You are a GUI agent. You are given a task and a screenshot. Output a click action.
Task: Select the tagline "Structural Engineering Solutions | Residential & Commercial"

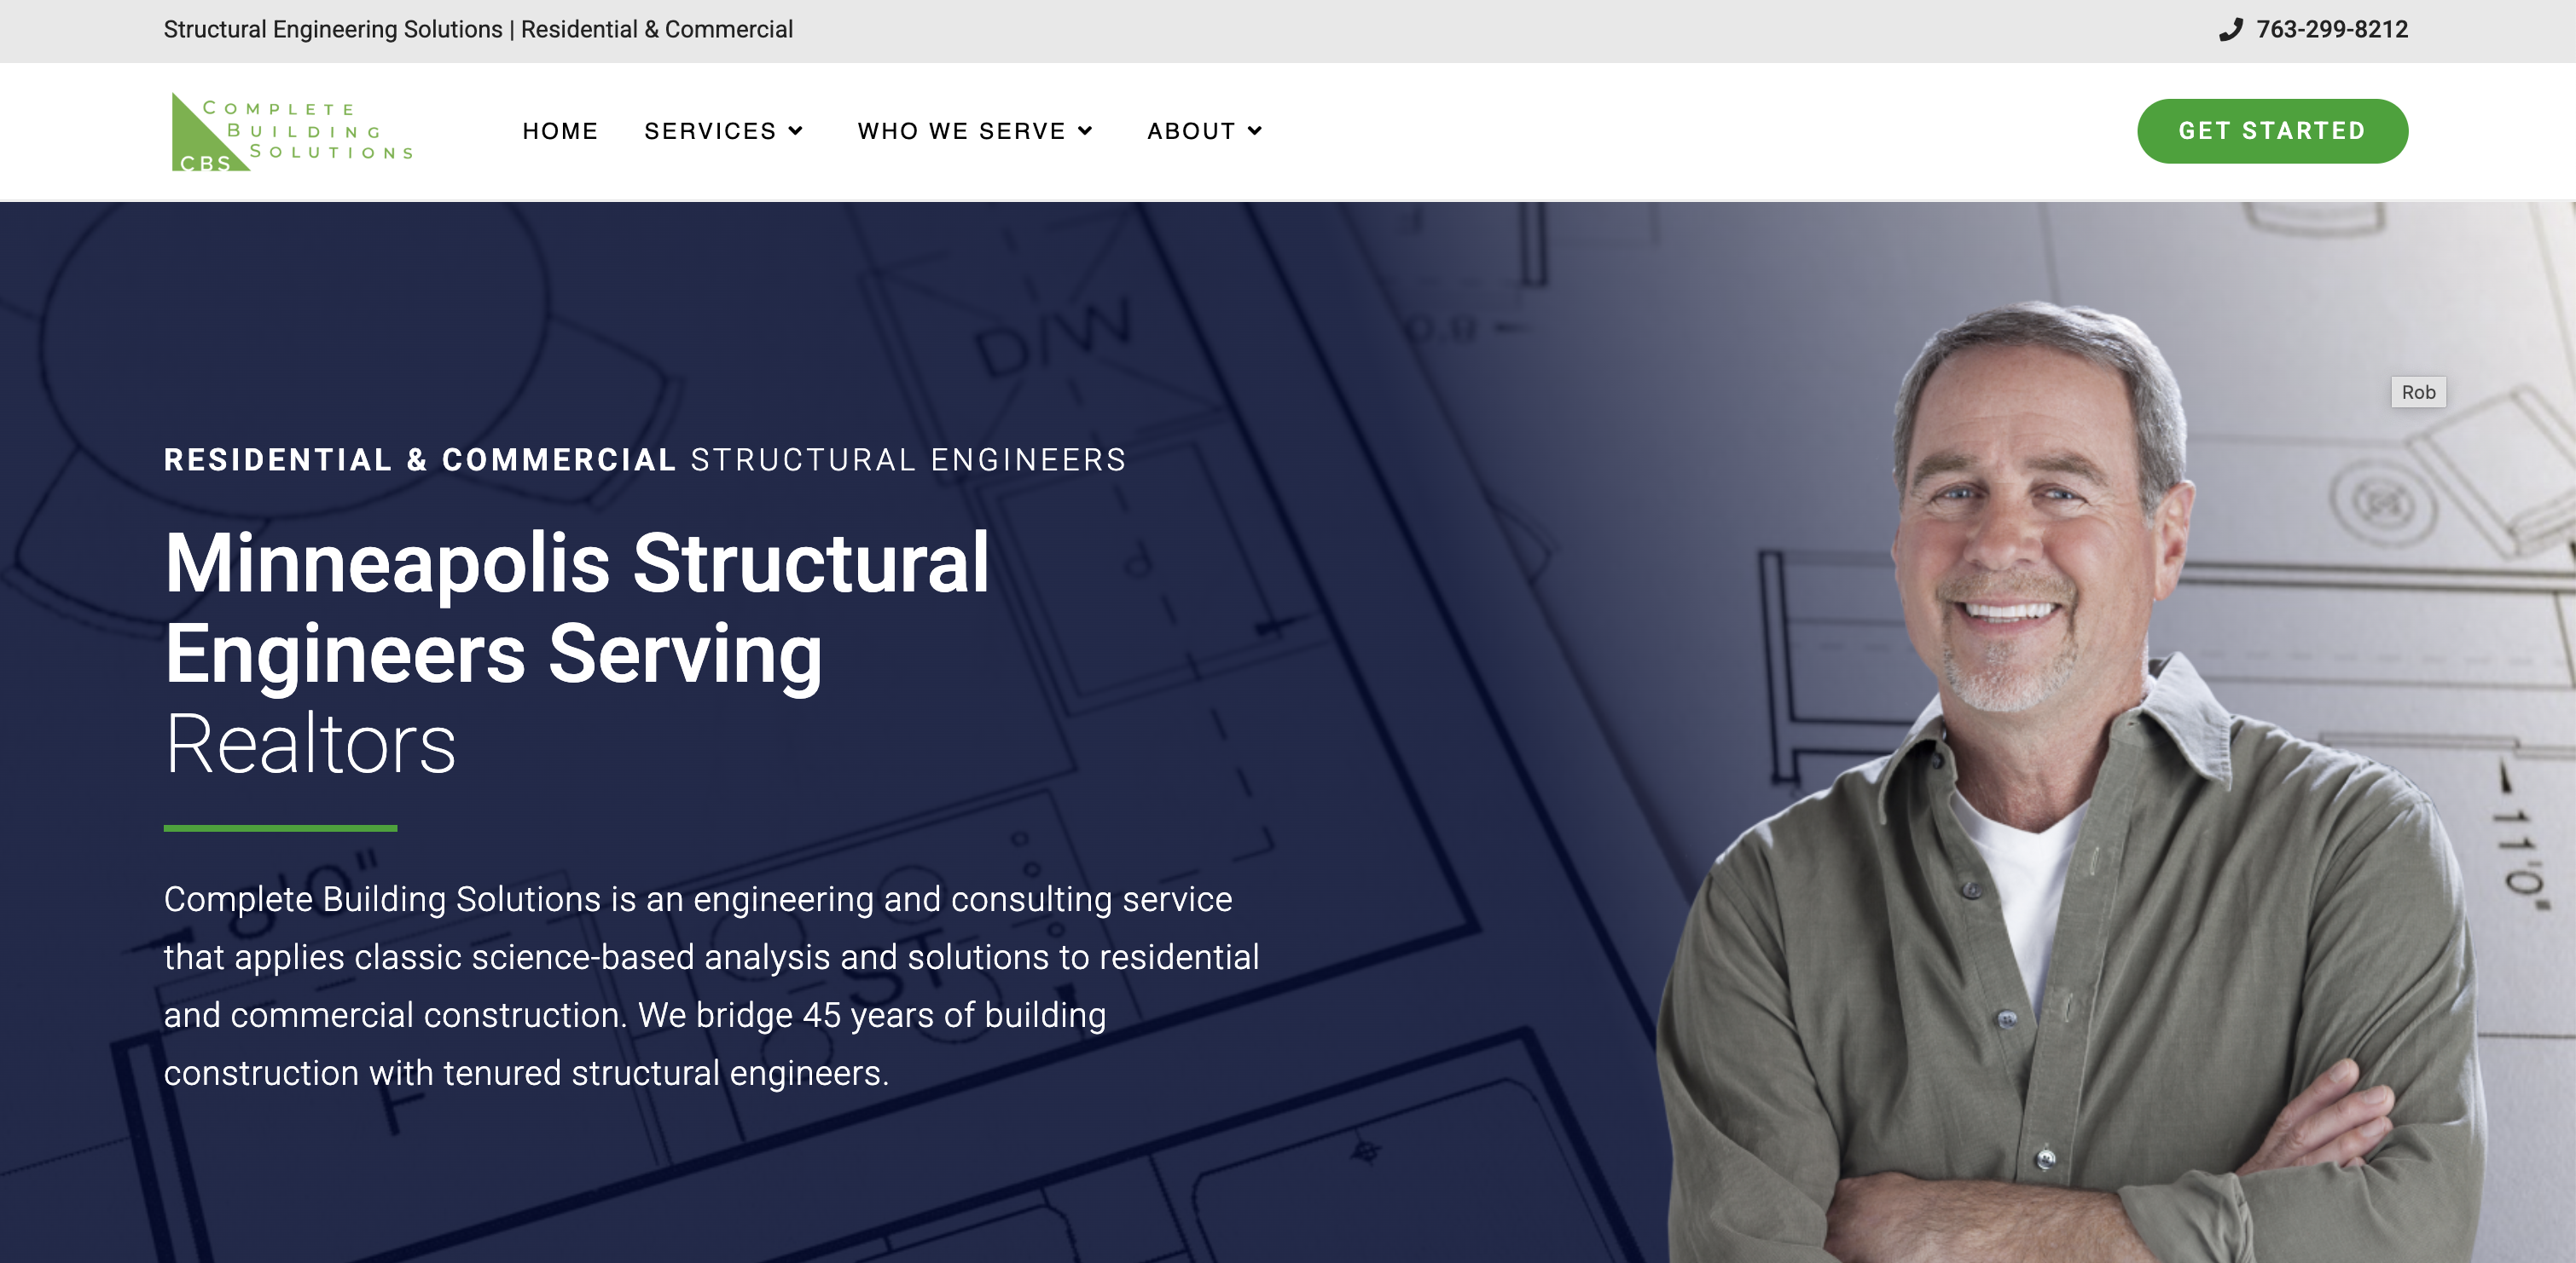tap(478, 30)
